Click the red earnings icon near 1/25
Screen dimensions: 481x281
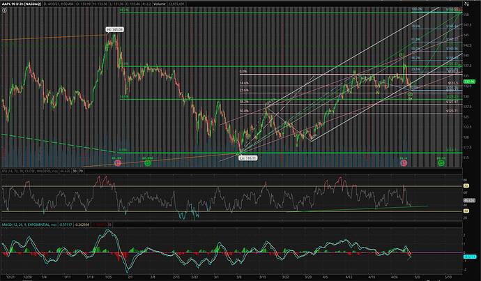coord(117,162)
